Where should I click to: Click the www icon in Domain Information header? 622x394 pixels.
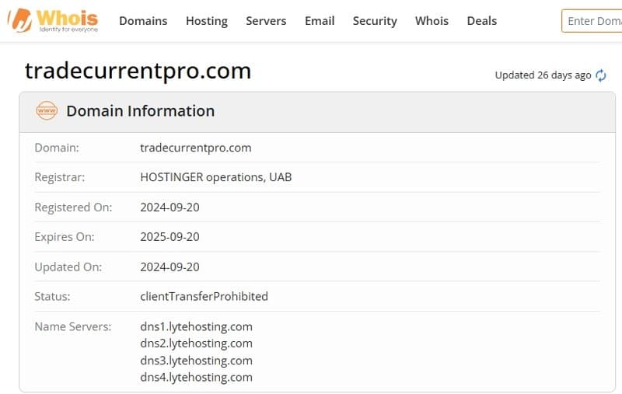pos(47,111)
